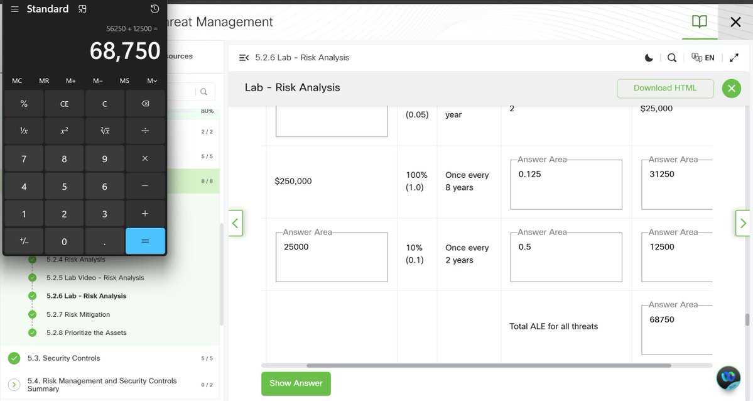This screenshot has height=401, width=753.
Task: Click the divide operator key
Action: click(145, 131)
